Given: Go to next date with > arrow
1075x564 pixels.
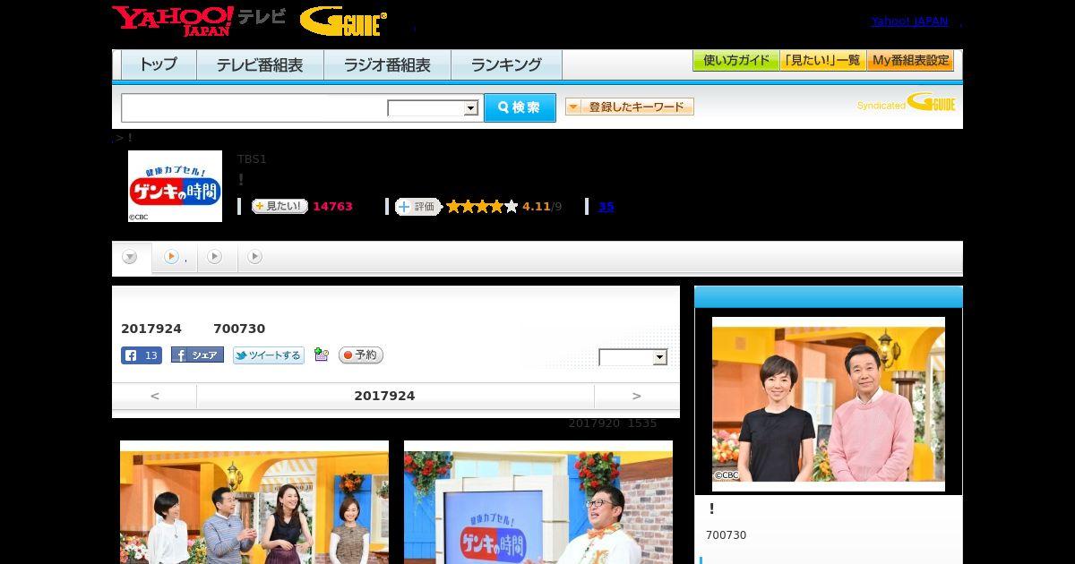Looking at the screenshot, I should tap(636, 396).
